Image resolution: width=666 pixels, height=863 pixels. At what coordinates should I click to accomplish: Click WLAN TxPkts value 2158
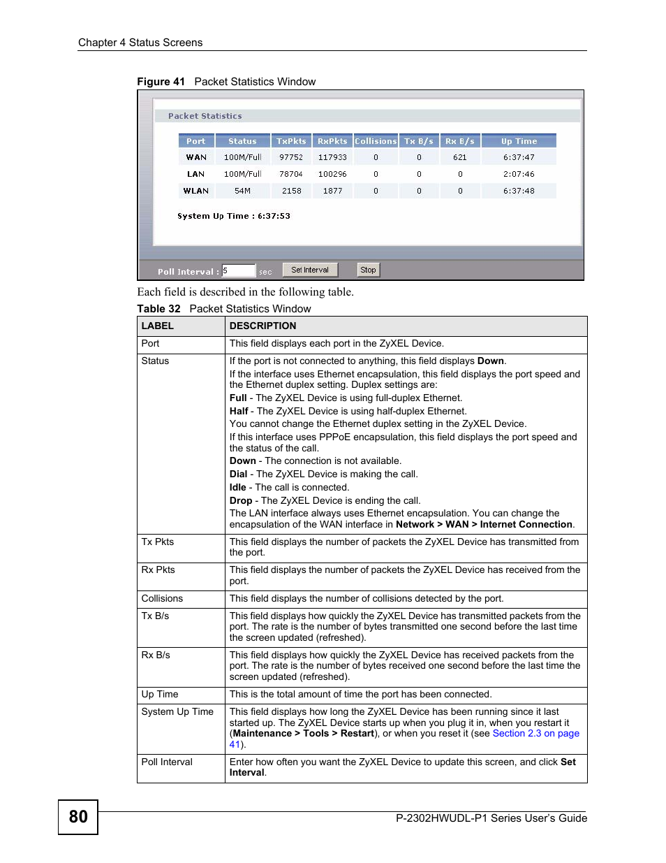coord(291,191)
